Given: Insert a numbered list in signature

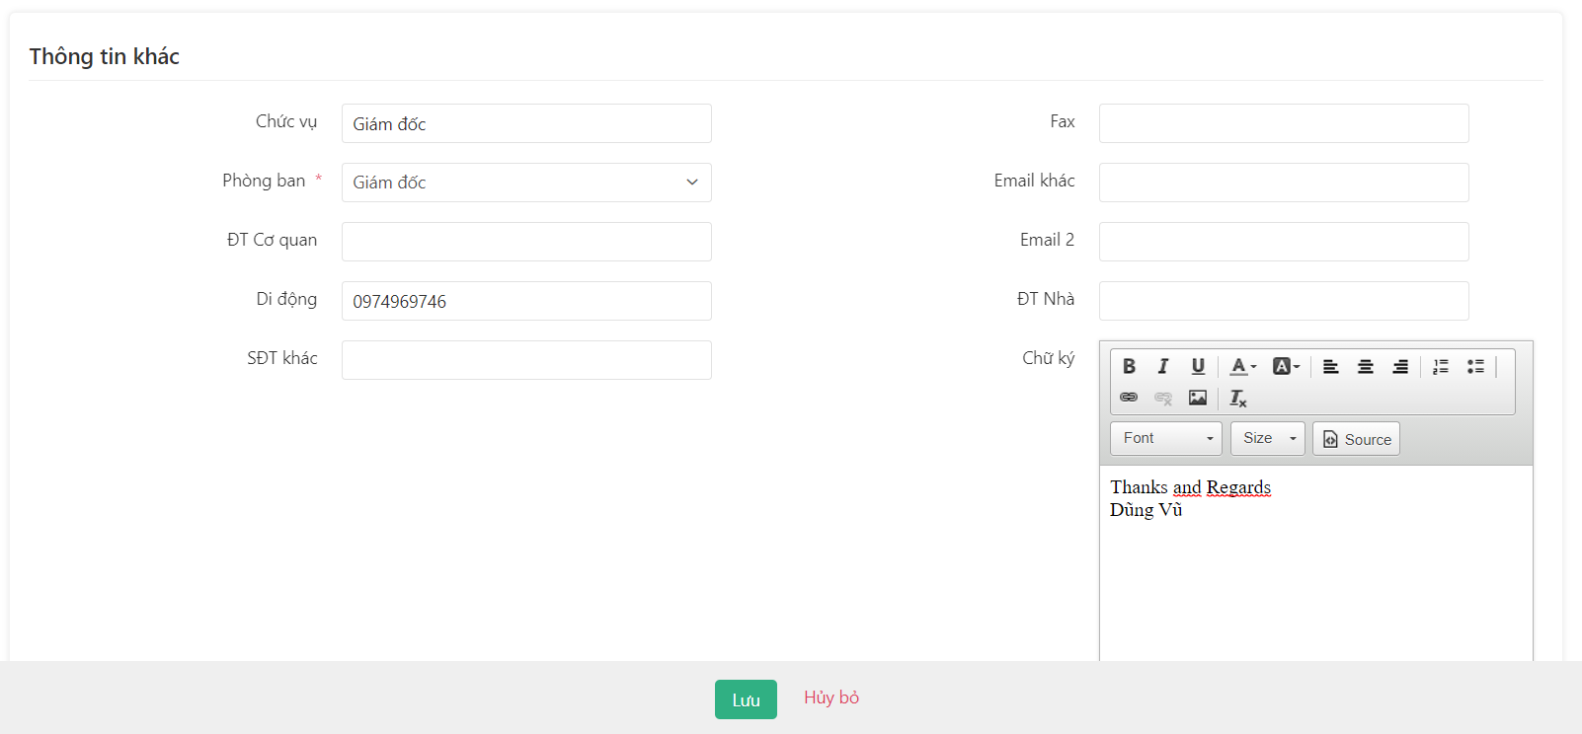Looking at the screenshot, I should tap(1441, 366).
